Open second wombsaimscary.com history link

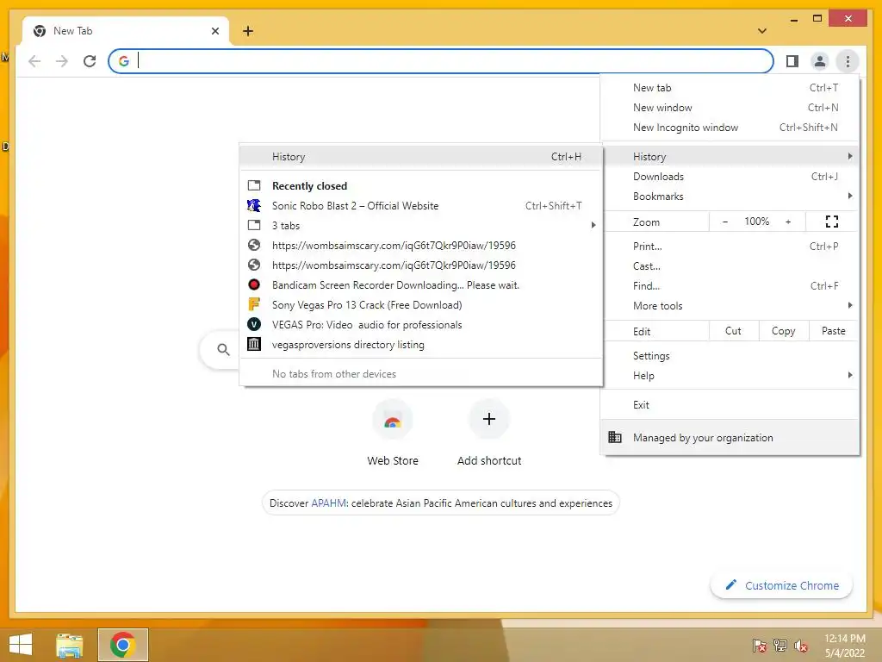point(420,265)
